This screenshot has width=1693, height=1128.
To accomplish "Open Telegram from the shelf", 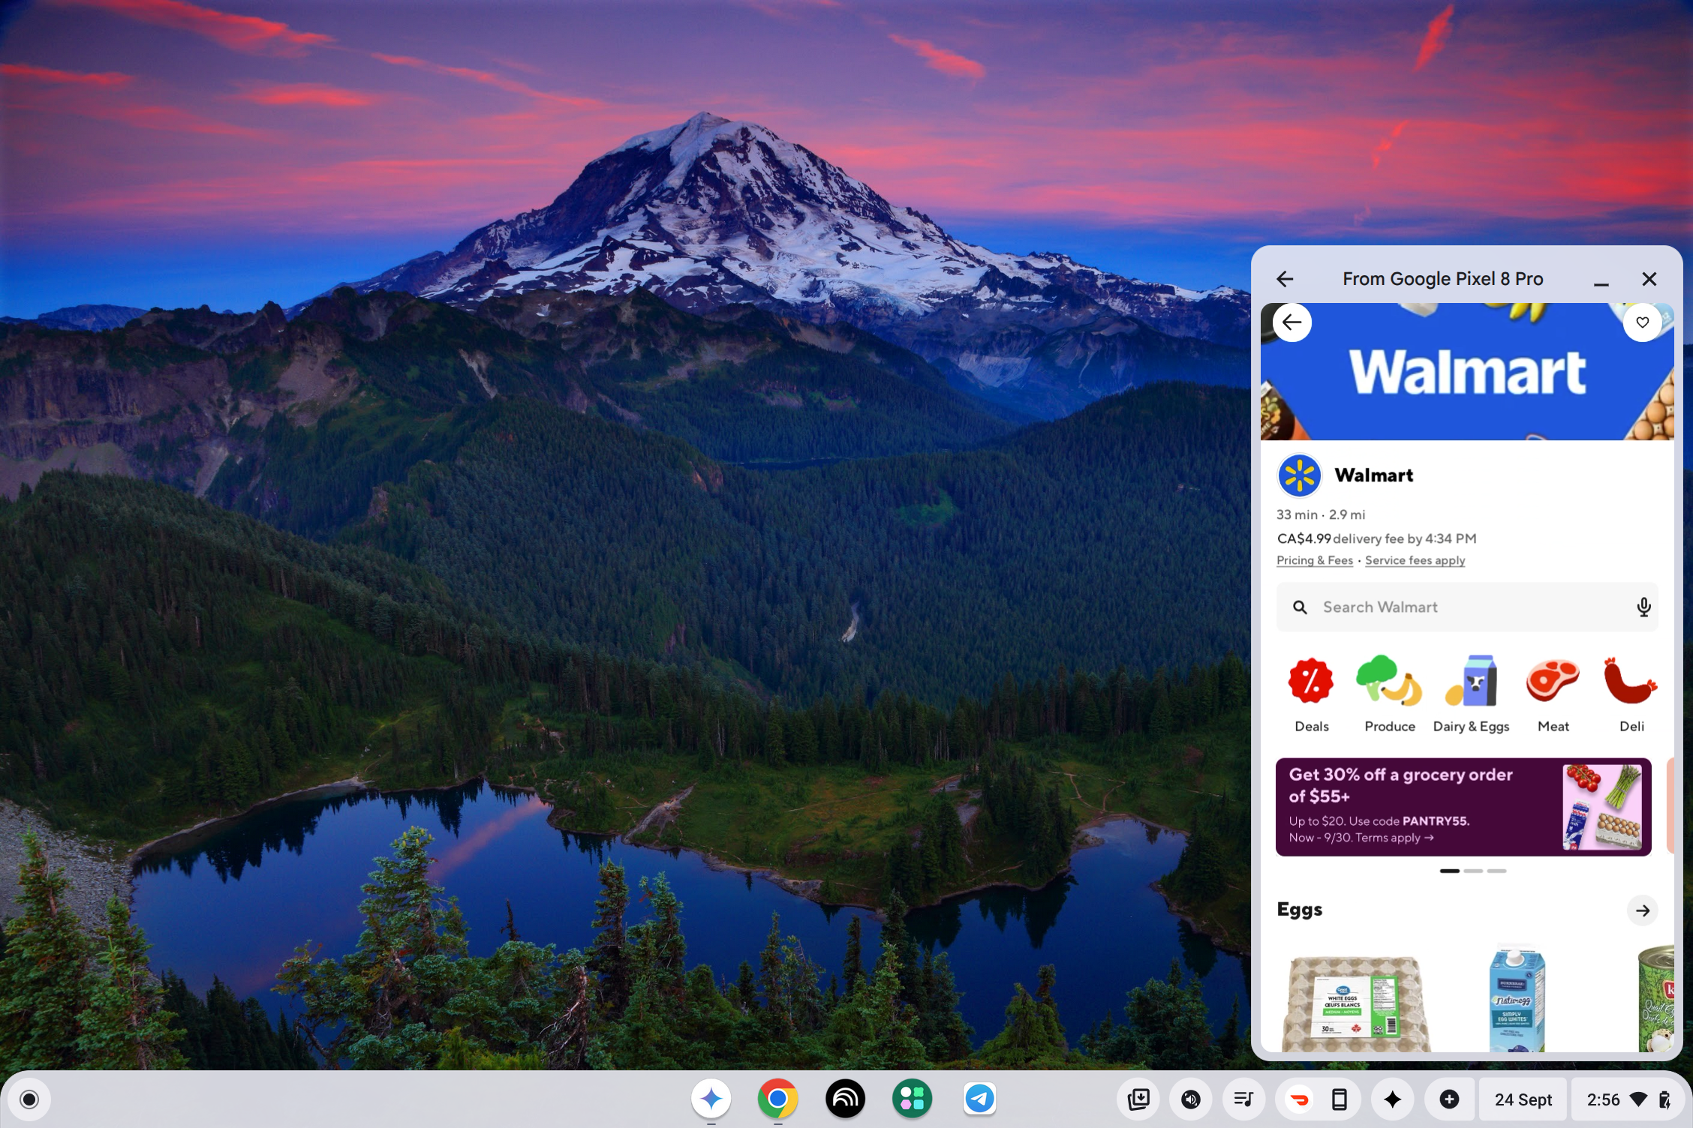I will [979, 1099].
